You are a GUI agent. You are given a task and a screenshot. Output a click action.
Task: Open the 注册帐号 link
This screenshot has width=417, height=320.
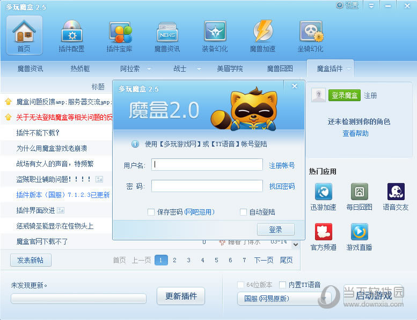(282, 165)
